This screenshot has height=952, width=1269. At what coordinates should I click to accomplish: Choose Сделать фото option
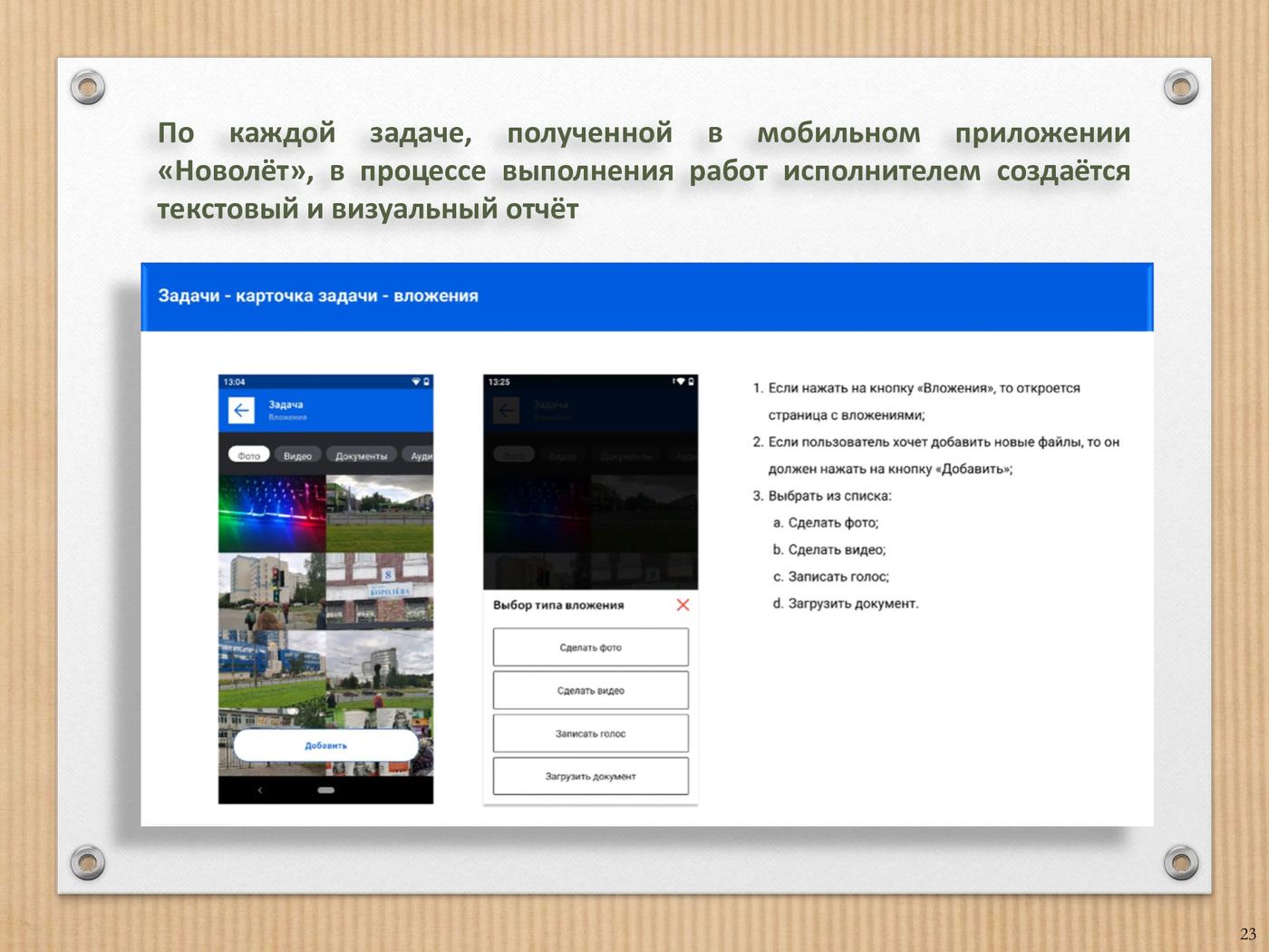591,647
